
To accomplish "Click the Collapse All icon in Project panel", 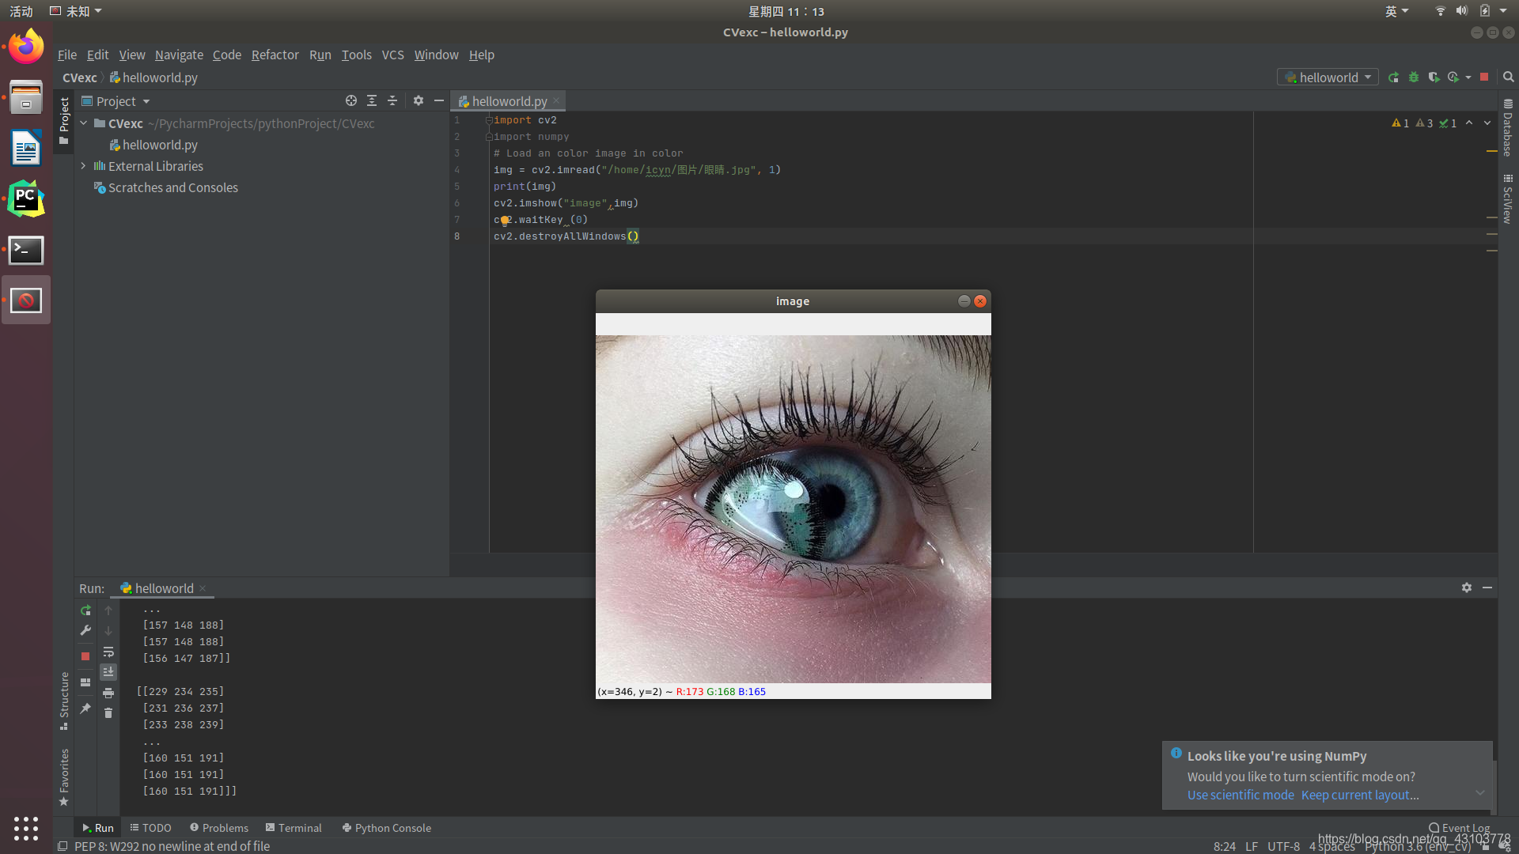I will coord(392,101).
